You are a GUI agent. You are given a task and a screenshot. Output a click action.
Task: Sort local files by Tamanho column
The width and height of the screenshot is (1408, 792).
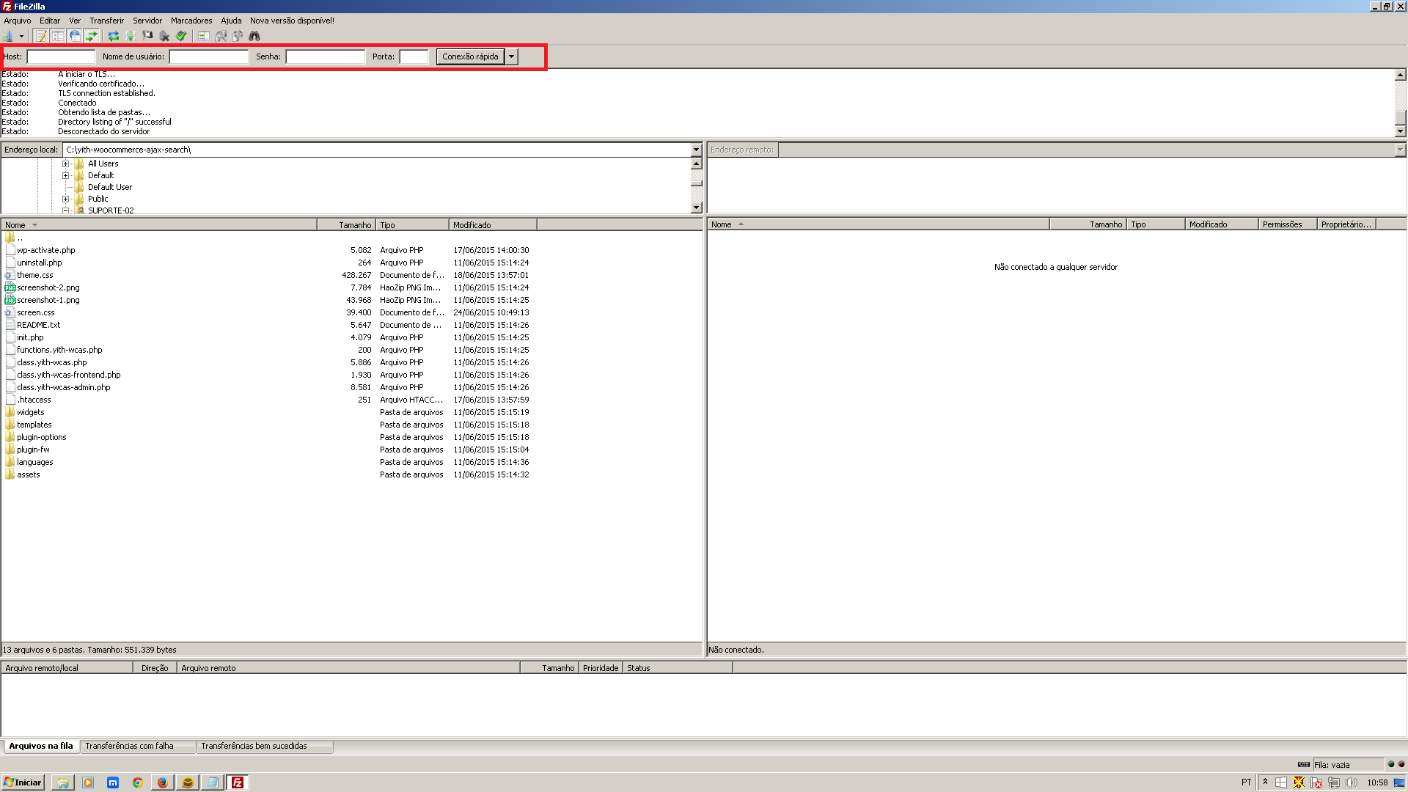346,225
